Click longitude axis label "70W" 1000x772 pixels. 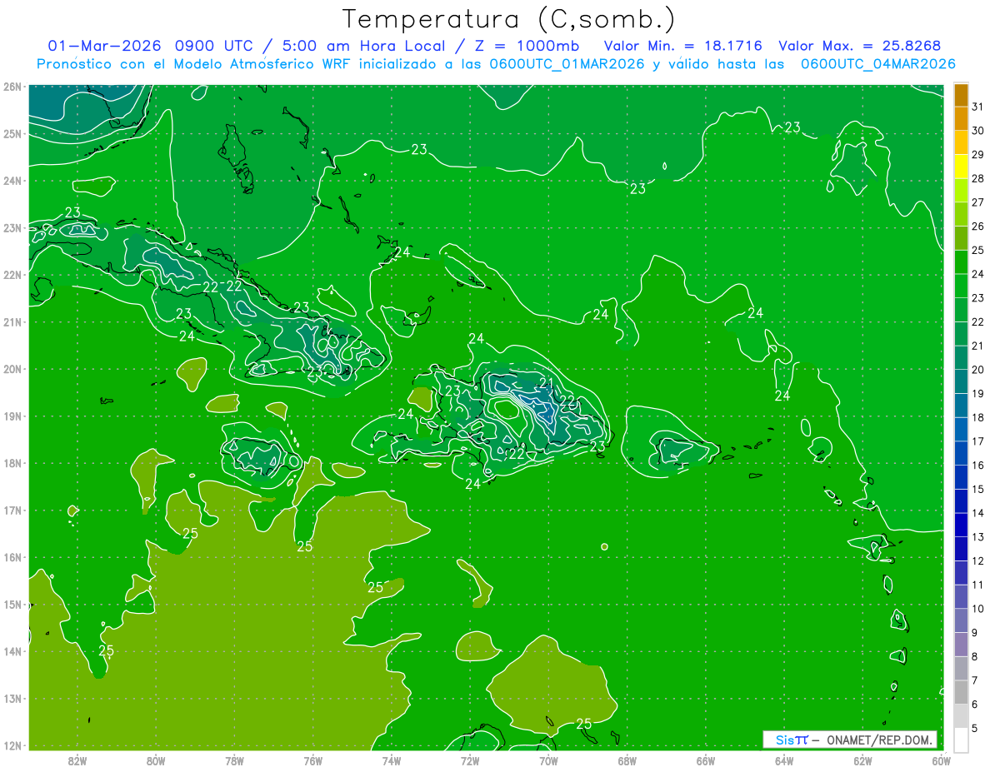(x=548, y=760)
